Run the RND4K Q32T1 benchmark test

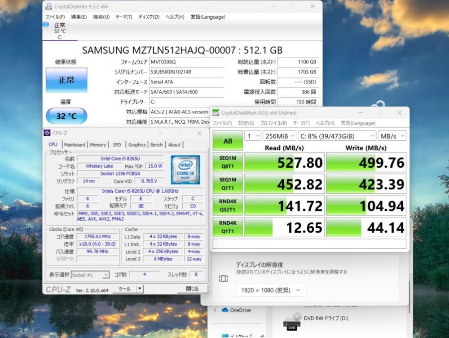[x=228, y=205]
